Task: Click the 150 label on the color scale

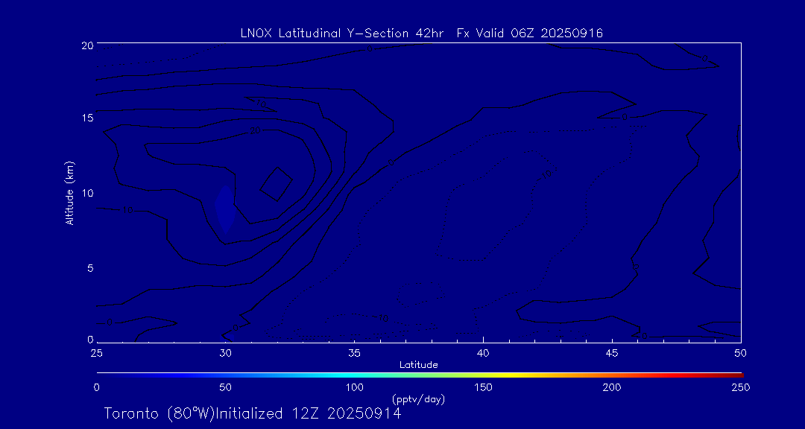Action: click(x=483, y=387)
